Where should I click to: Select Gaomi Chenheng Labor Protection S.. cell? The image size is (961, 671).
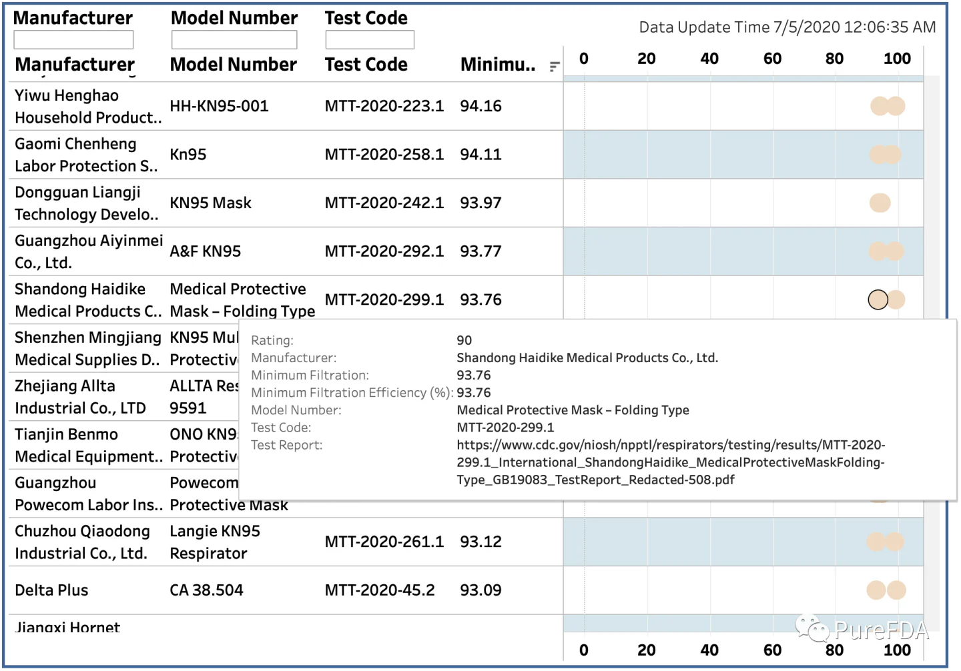point(86,155)
